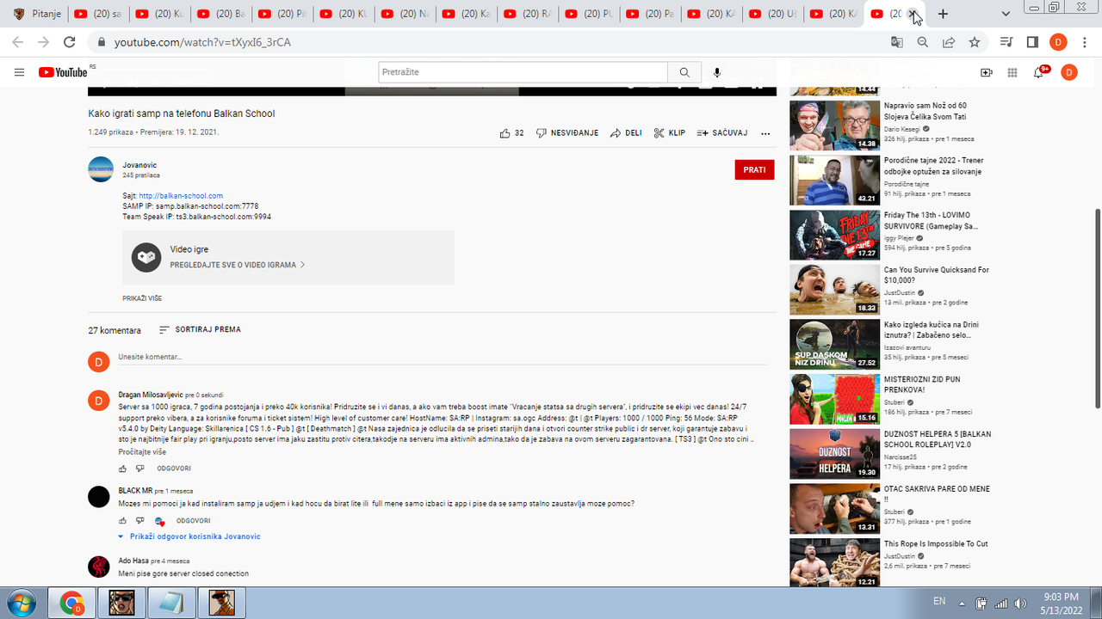Open SORTIRAJ PREMA sort dropdown
The width and height of the screenshot is (1102, 619).
click(x=200, y=330)
